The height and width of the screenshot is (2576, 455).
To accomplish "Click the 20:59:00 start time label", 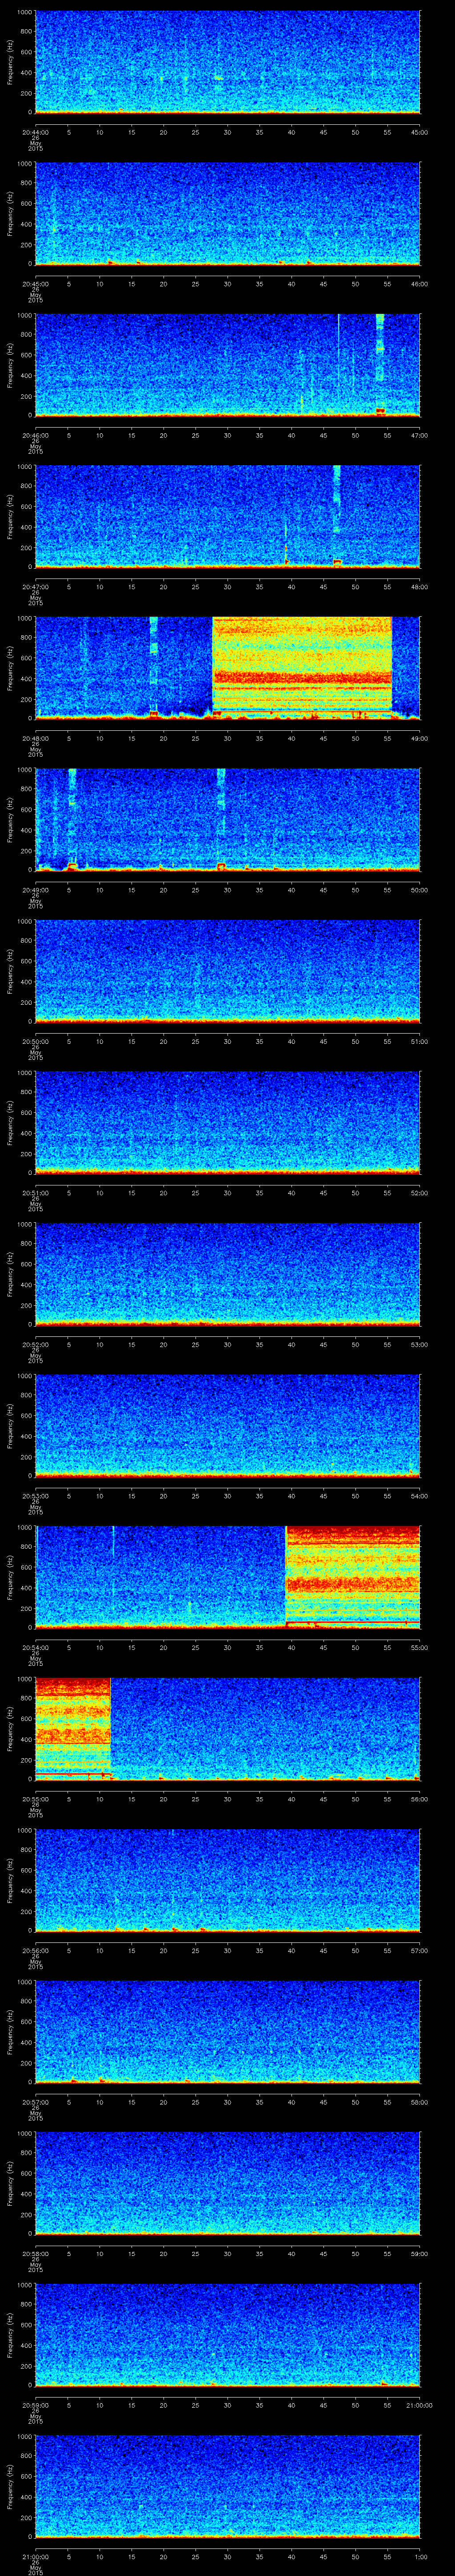I will [x=35, y=2405].
